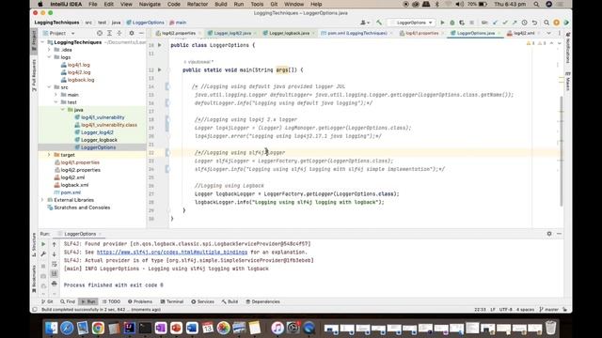Switch to Logger_logback.java tab

pyautogui.click(x=289, y=34)
